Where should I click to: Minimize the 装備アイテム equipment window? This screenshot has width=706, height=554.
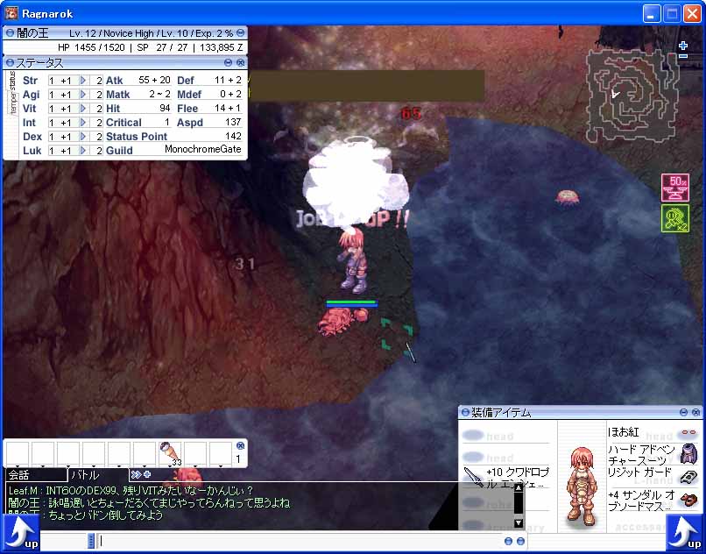[x=682, y=412]
